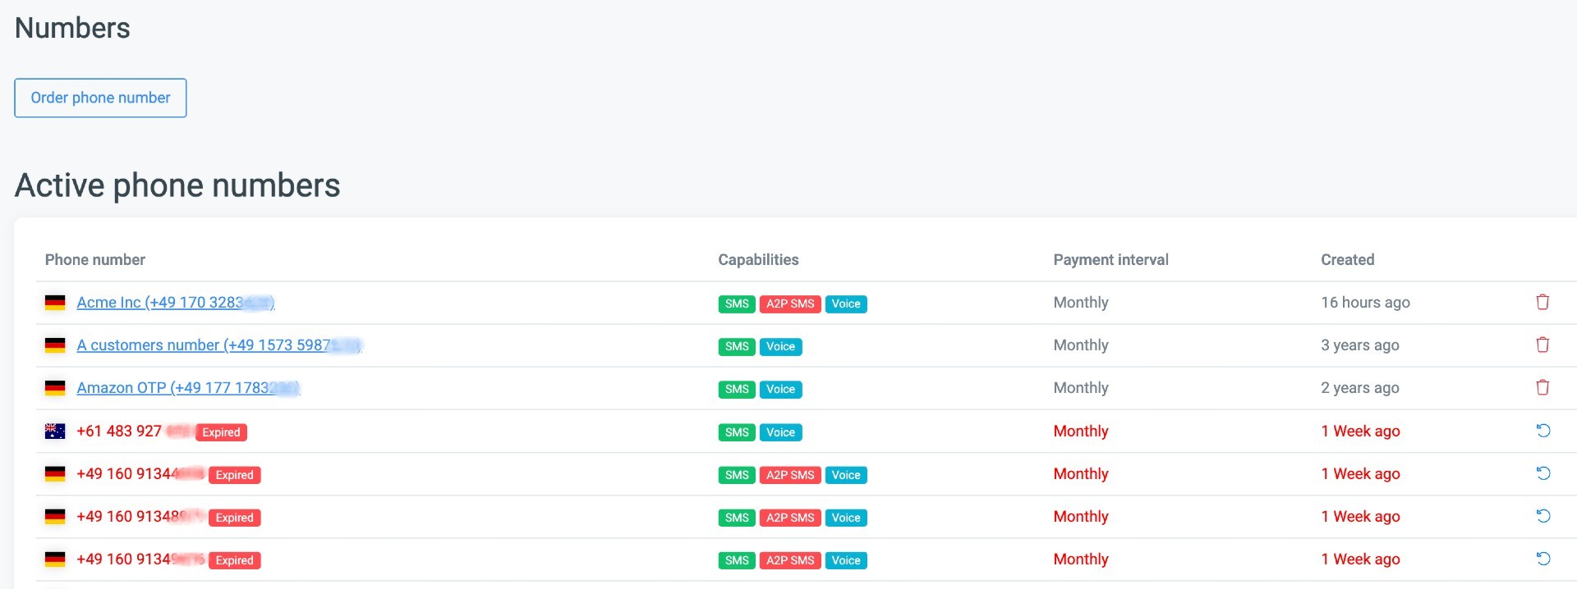Click the Phone number column header
1577x589 pixels.
click(94, 260)
